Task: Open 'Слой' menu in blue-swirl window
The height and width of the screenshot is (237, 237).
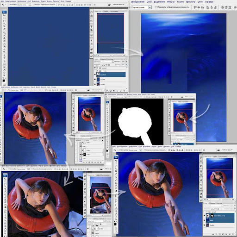Action: point(149,2)
